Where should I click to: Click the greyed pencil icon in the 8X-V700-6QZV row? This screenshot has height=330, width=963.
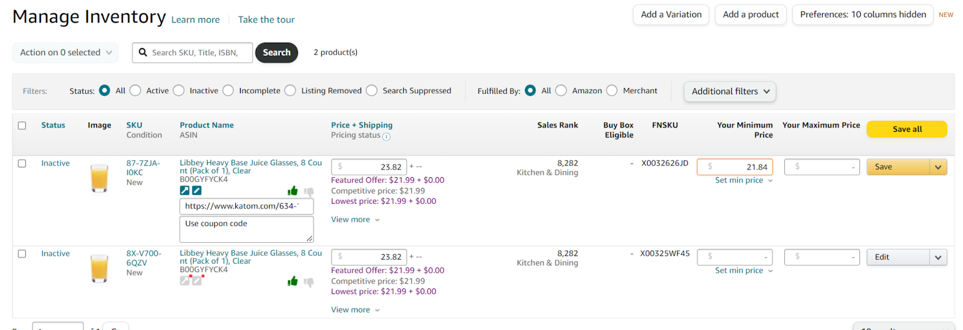[197, 281]
